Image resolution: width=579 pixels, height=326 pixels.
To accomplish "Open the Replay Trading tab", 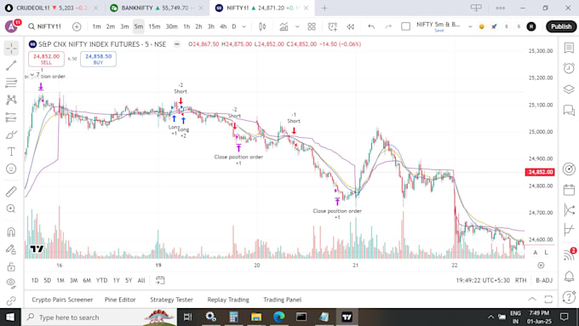I will pos(228,300).
